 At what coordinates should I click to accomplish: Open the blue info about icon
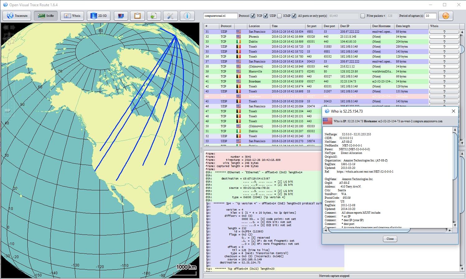[x=187, y=16]
